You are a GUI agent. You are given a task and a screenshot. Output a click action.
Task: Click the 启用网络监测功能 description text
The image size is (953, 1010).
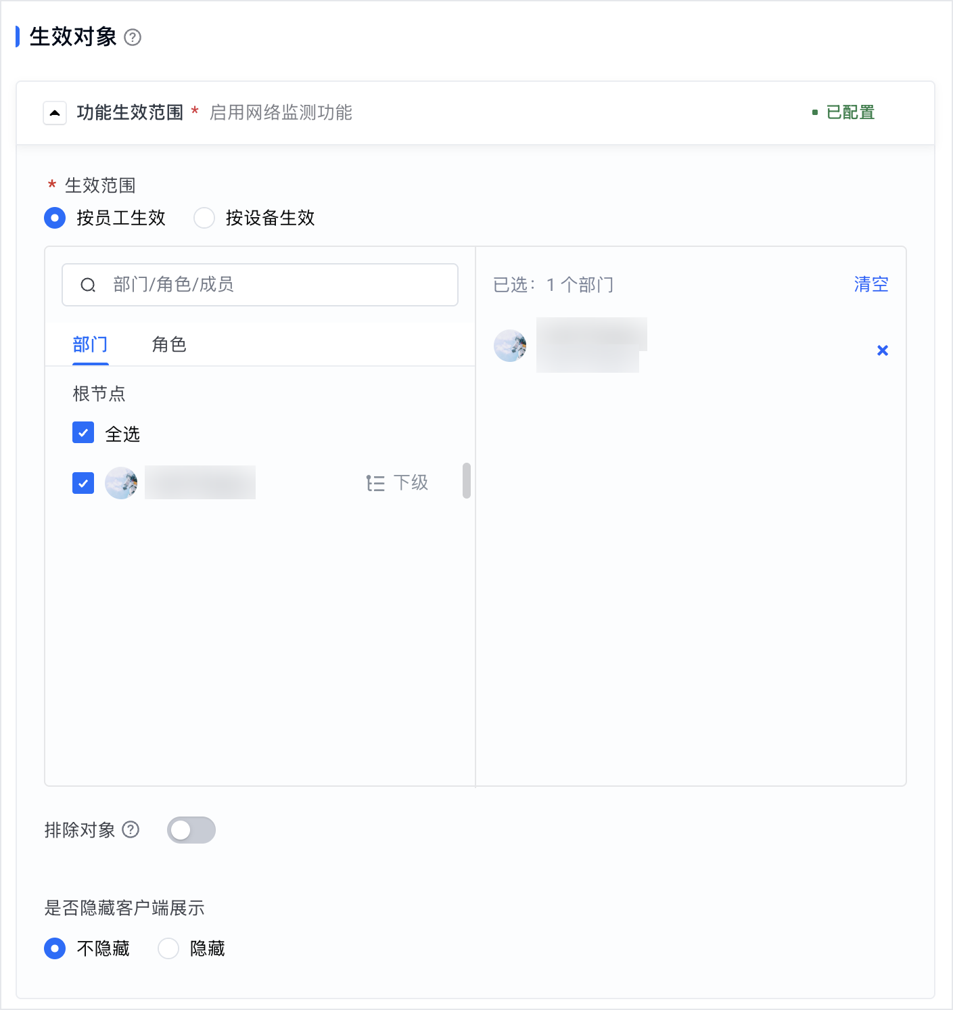281,112
